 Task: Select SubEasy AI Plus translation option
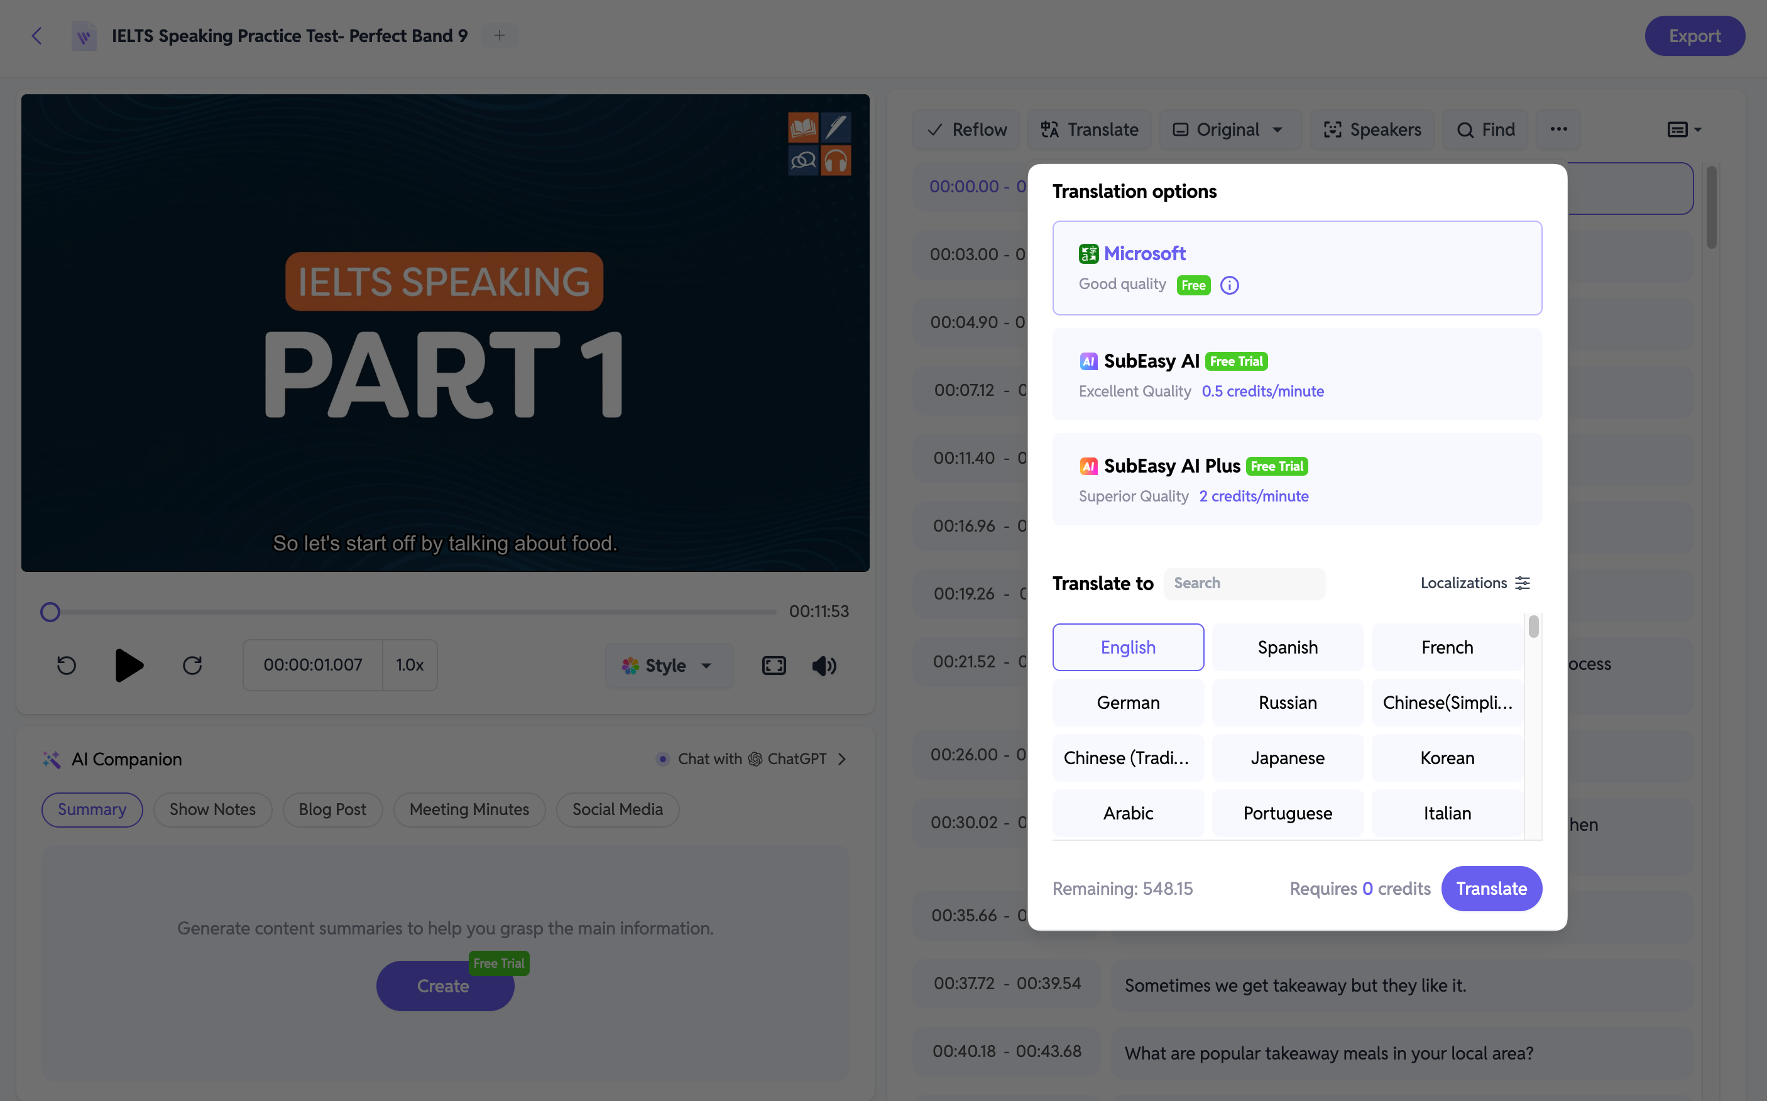coord(1298,478)
